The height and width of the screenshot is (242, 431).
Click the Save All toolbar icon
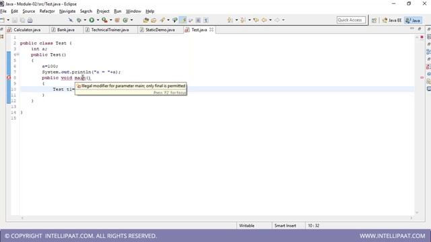click(x=22, y=20)
